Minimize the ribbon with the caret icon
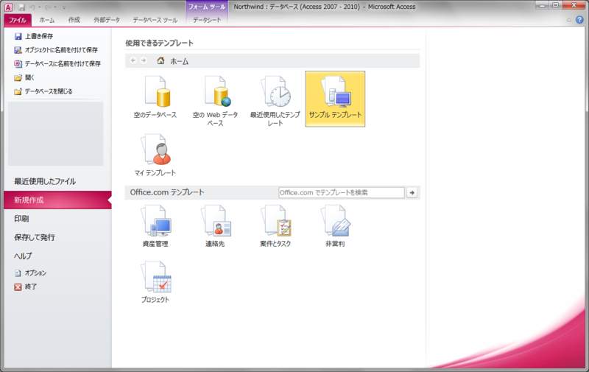This screenshot has width=589, height=372. pyautogui.click(x=569, y=20)
